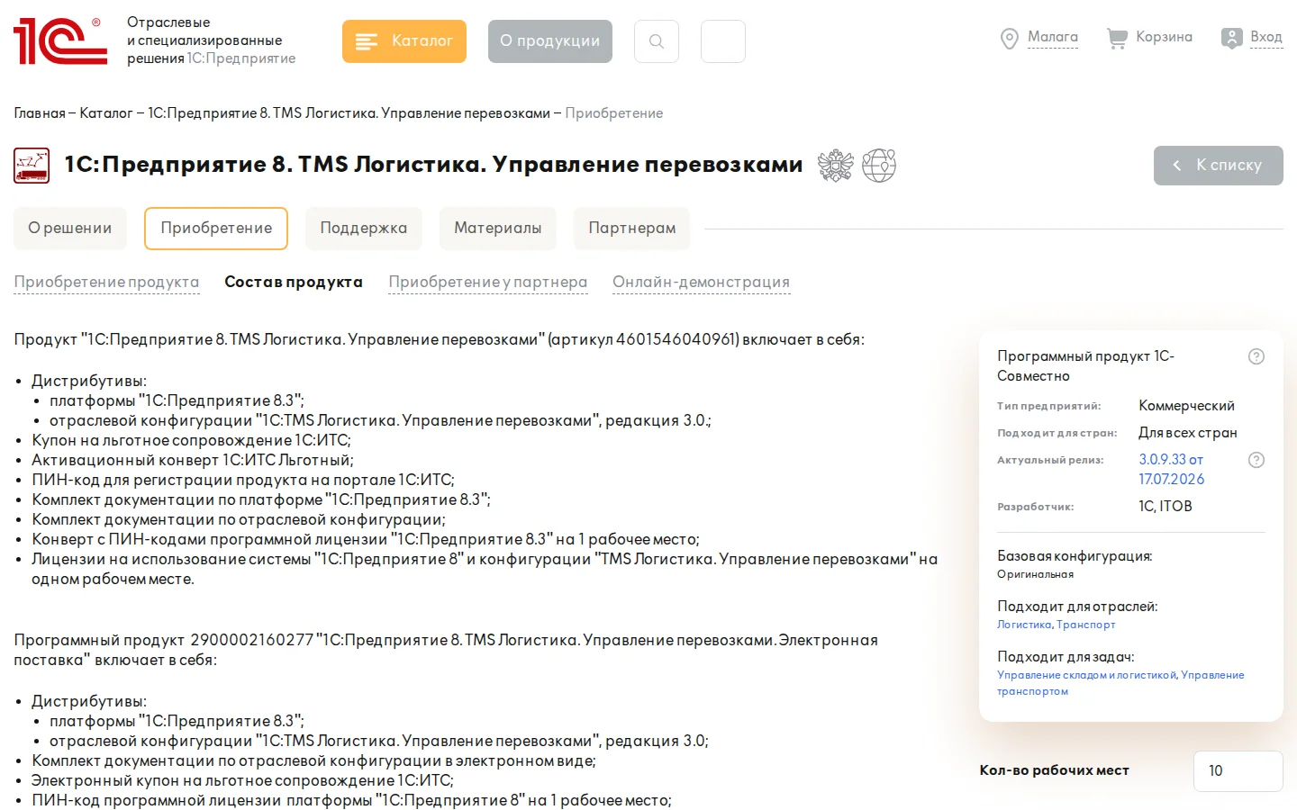Go to Каталог breadcrumb
This screenshot has width=1297, height=810.
[106, 113]
